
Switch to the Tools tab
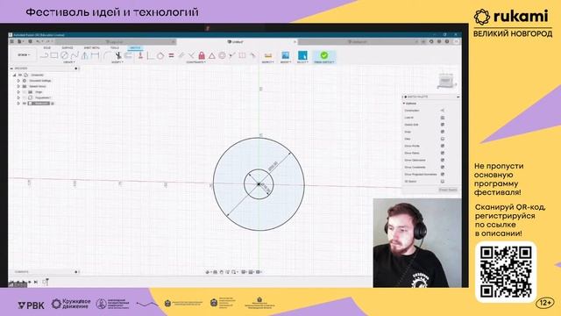(x=115, y=47)
